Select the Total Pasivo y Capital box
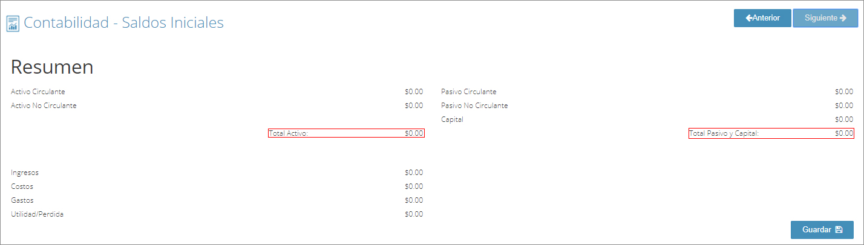The width and height of the screenshot is (864, 245). [771, 133]
